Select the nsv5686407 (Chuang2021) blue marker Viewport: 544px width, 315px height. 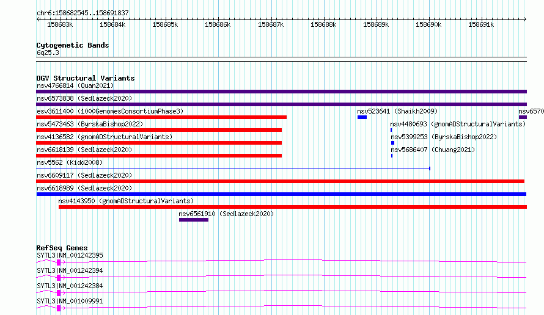[392, 156]
